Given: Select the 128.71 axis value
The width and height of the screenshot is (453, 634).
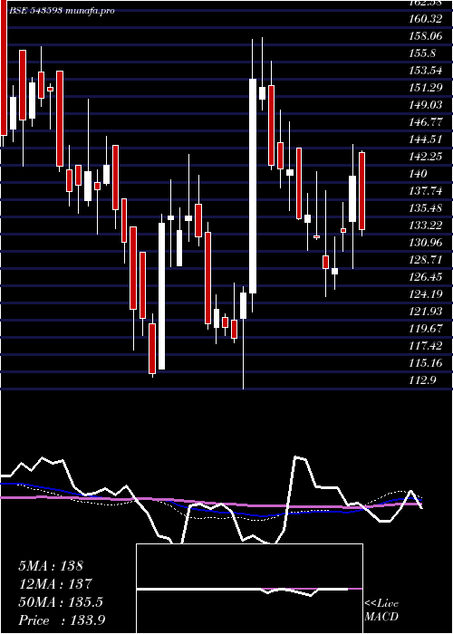Looking at the screenshot, I should point(425,260).
